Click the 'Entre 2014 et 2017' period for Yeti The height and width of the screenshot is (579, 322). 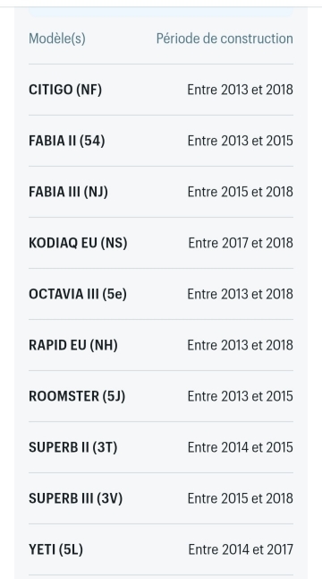click(x=241, y=549)
